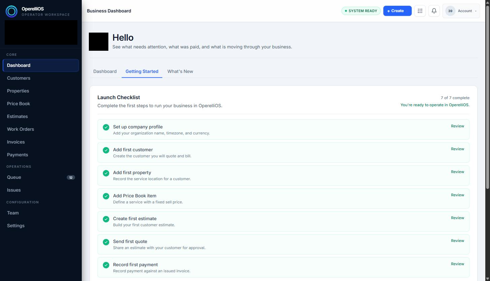
Task: Review the Set up company profile step
Action: coord(457,126)
